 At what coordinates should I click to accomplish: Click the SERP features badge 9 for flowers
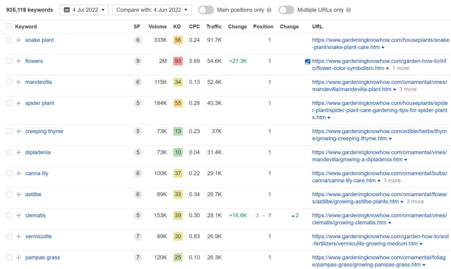138,61
